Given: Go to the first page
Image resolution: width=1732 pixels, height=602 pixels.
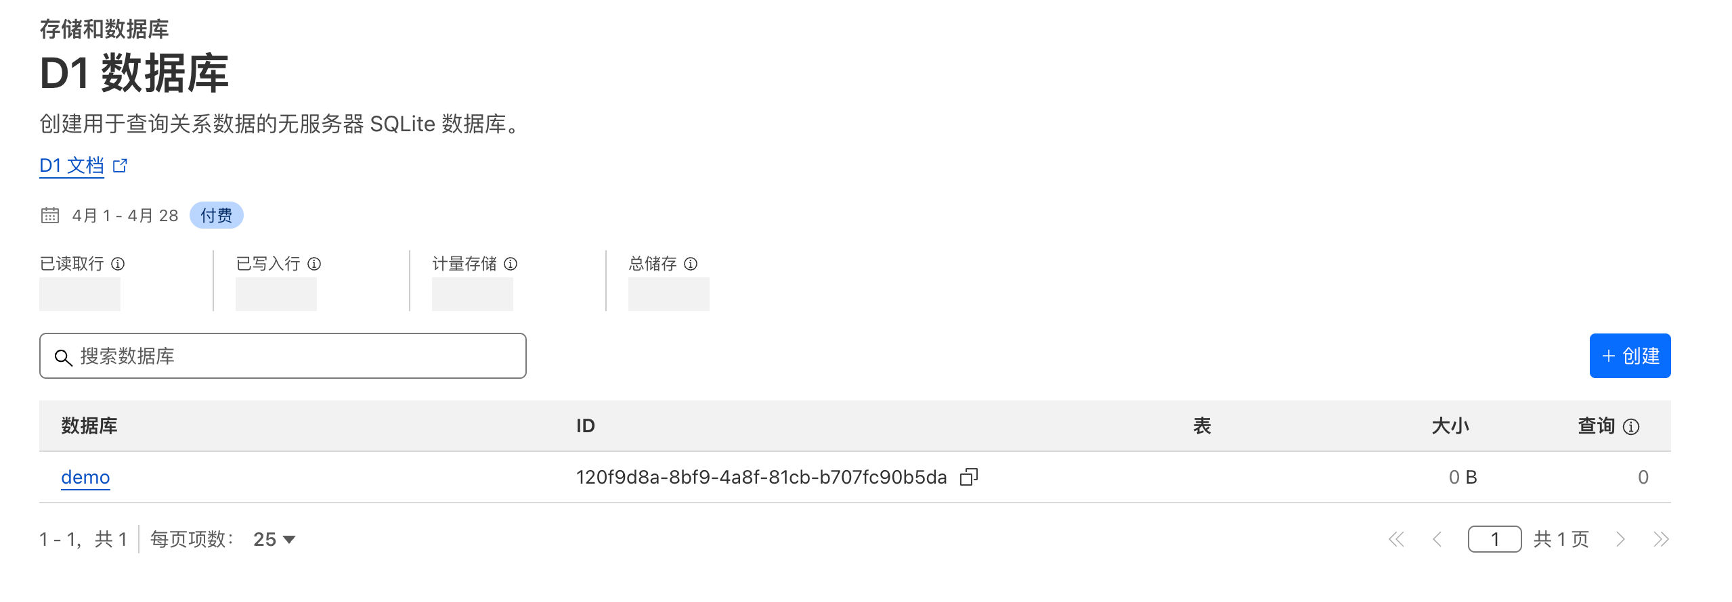Looking at the screenshot, I should tap(1396, 539).
